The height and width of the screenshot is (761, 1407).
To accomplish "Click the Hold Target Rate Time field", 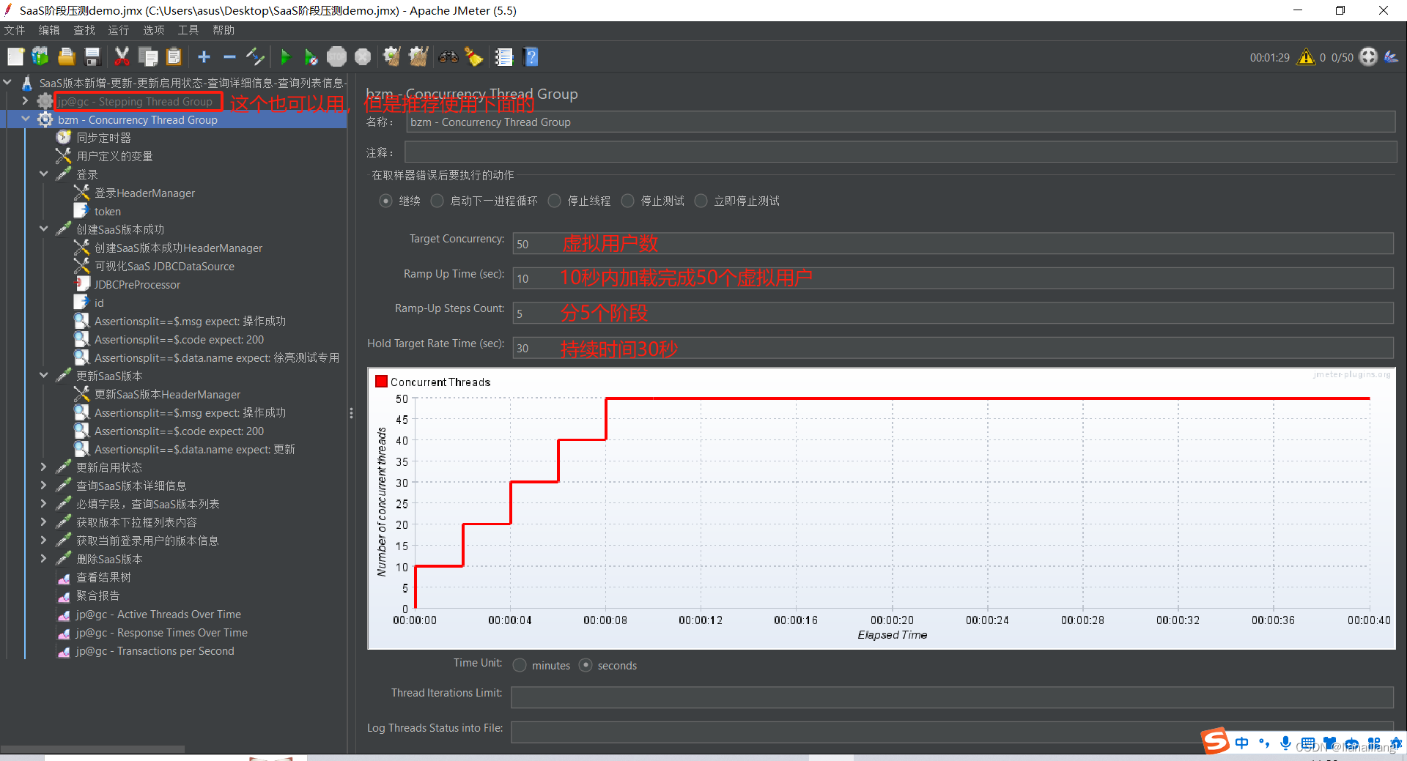I will point(953,348).
